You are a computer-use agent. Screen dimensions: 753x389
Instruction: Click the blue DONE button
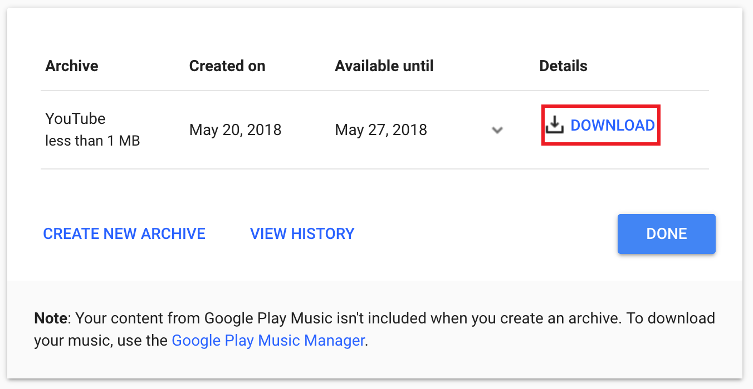[x=667, y=234]
